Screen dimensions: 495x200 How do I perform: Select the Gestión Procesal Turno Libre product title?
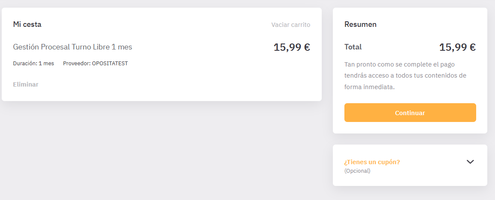click(x=73, y=47)
